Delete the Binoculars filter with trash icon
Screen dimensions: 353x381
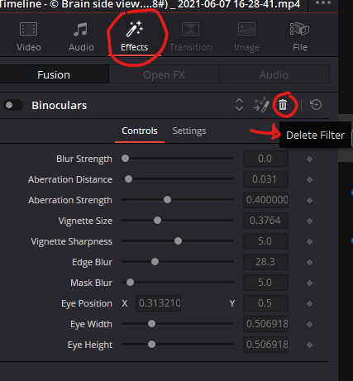coord(283,105)
